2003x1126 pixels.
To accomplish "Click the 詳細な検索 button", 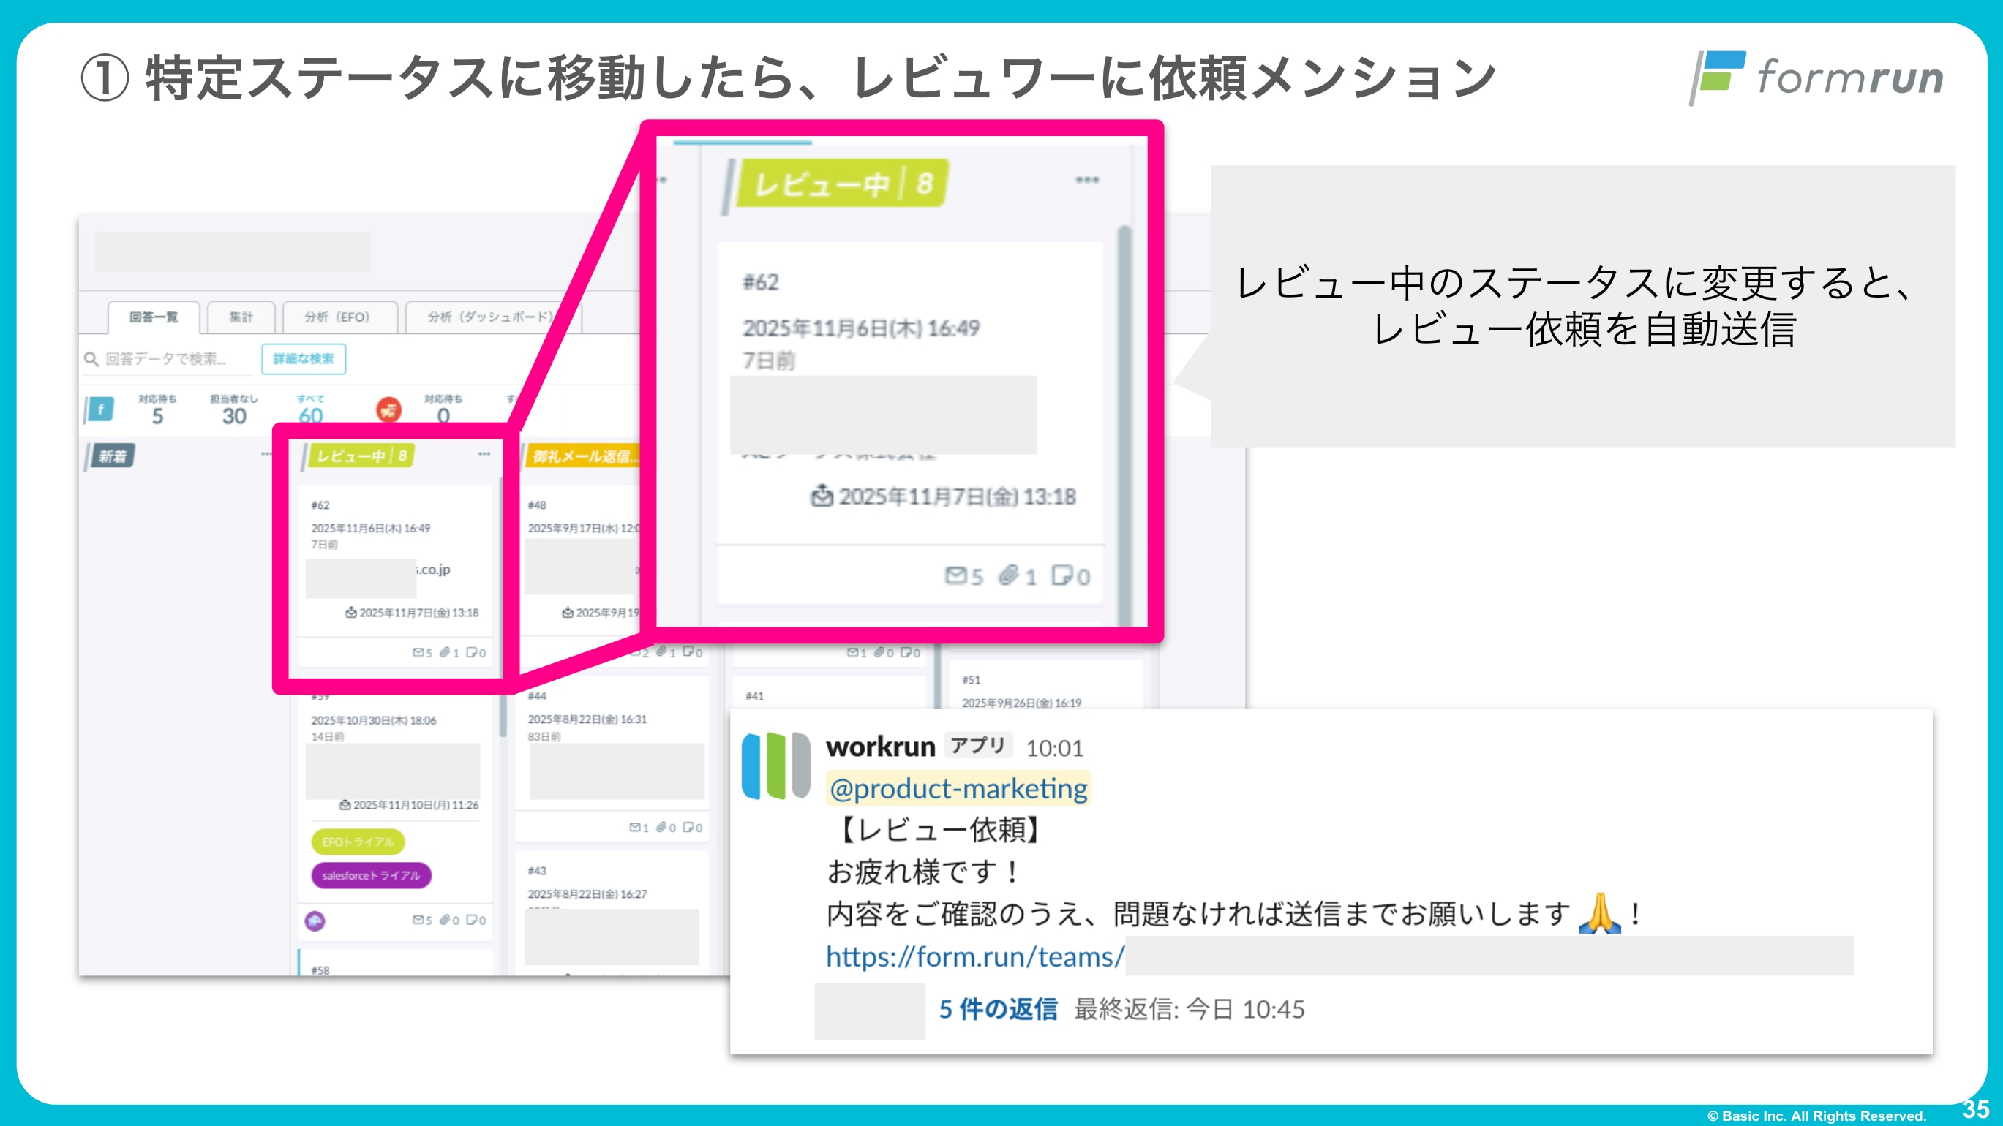I will 304,359.
